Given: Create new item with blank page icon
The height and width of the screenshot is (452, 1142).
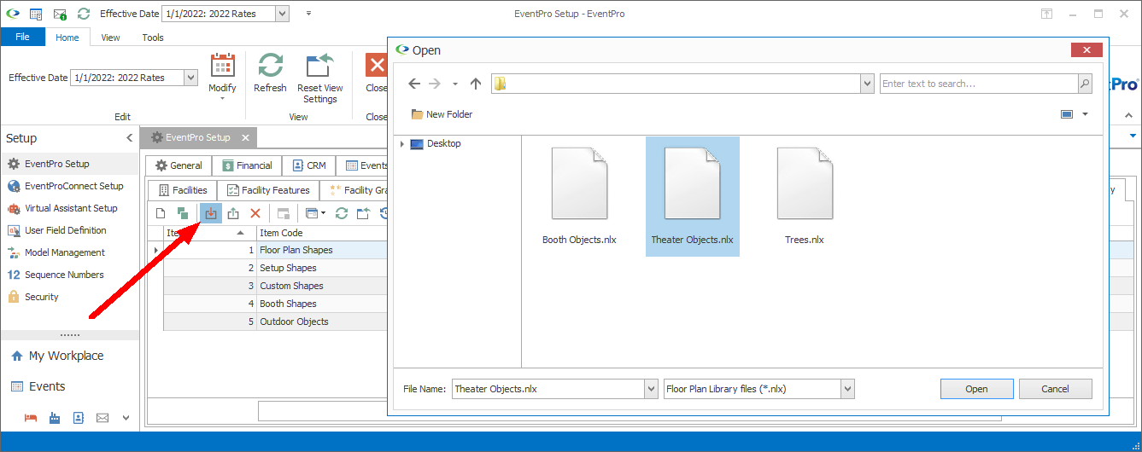Looking at the screenshot, I should [x=161, y=213].
